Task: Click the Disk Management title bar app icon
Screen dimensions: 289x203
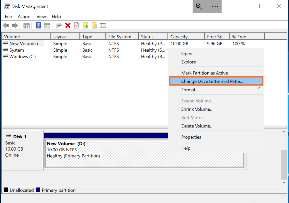Action: [7, 6]
